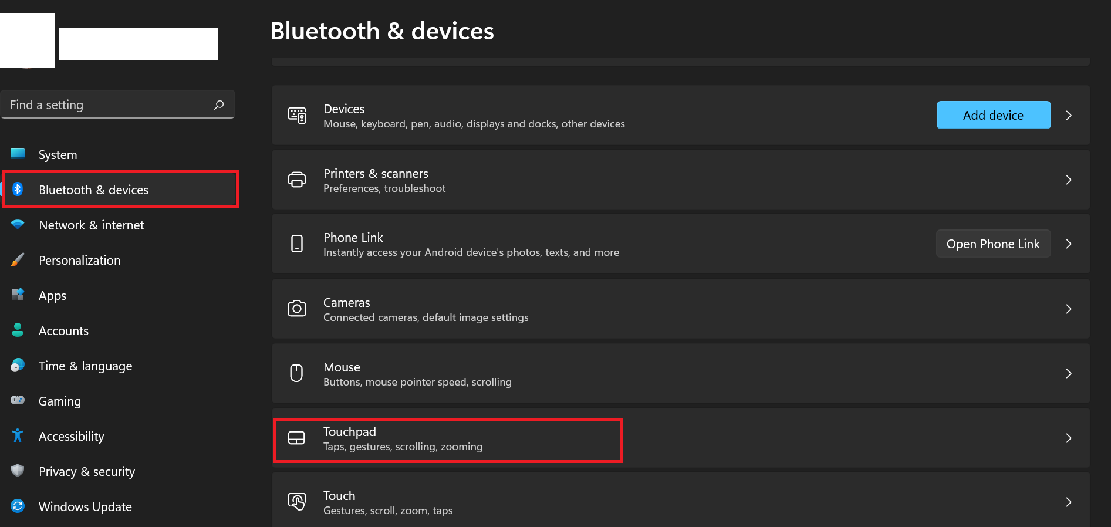This screenshot has height=527, width=1111.
Task: Click the Bluetooth icon in sidebar
Action: click(18, 189)
